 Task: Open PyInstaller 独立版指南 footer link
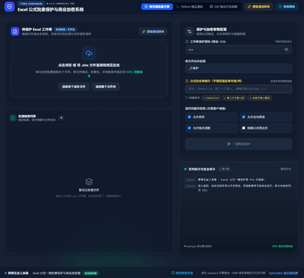coord(283,273)
